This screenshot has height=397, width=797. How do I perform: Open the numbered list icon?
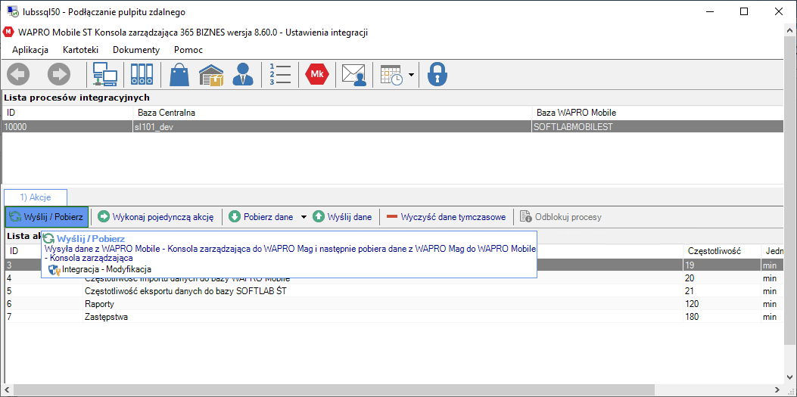[280, 75]
